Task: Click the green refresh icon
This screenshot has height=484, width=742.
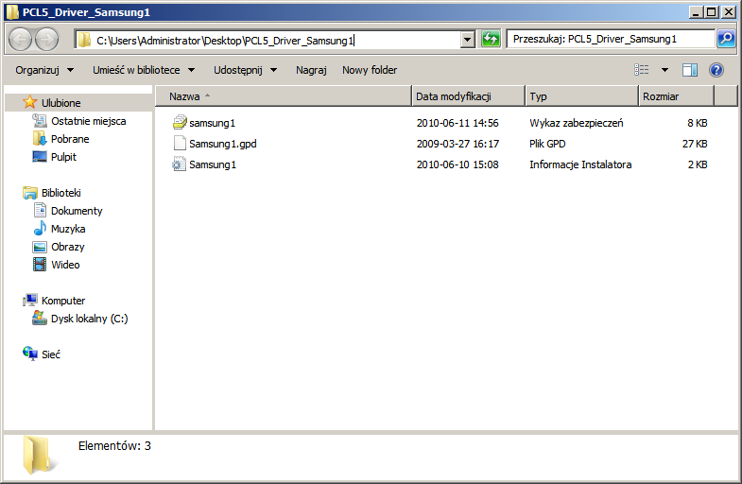Action: pos(491,39)
